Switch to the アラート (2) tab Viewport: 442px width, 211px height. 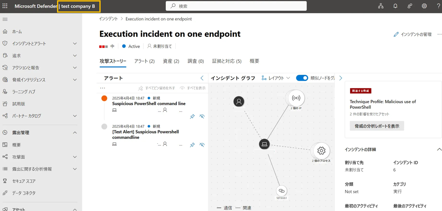[x=144, y=61]
